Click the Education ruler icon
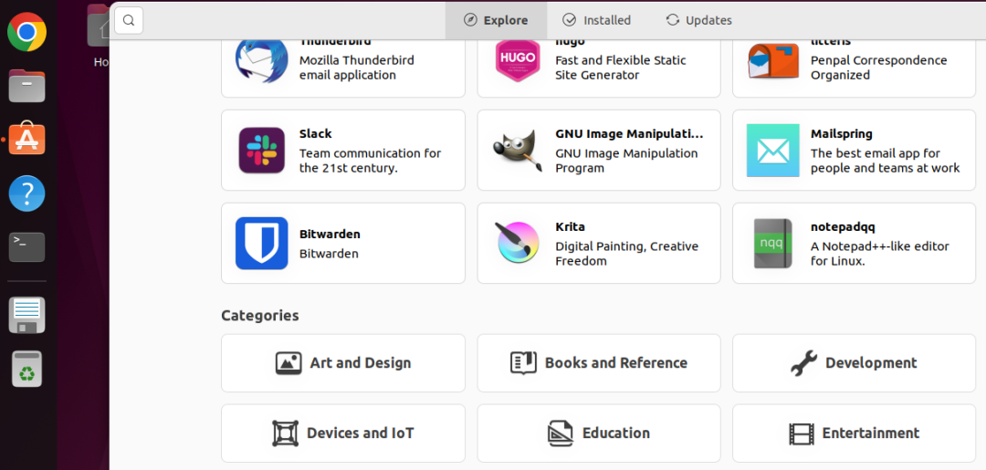This screenshot has height=470, width=986. [x=561, y=433]
